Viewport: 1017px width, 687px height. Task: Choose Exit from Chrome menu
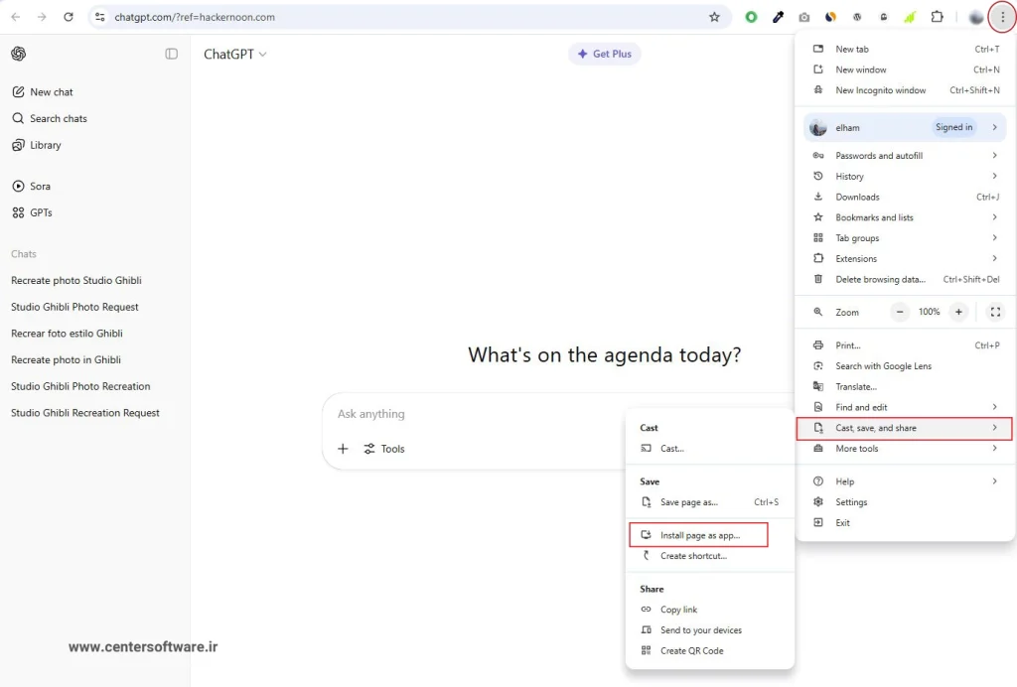click(x=905, y=523)
